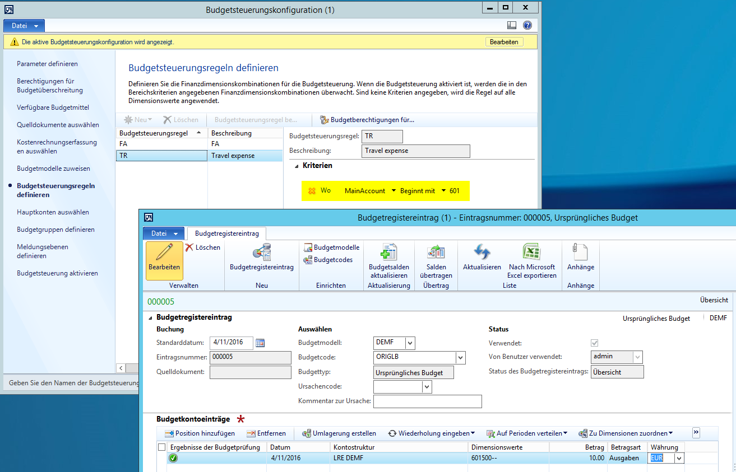Click the Kommentar zur Ursache input field
The image size is (736, 472).
[427, 401]
